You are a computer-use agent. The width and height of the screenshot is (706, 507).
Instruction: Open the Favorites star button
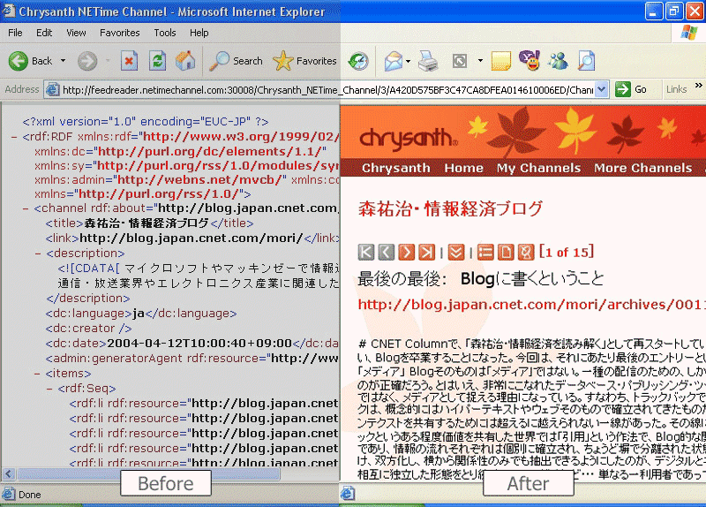coord(304,61)
